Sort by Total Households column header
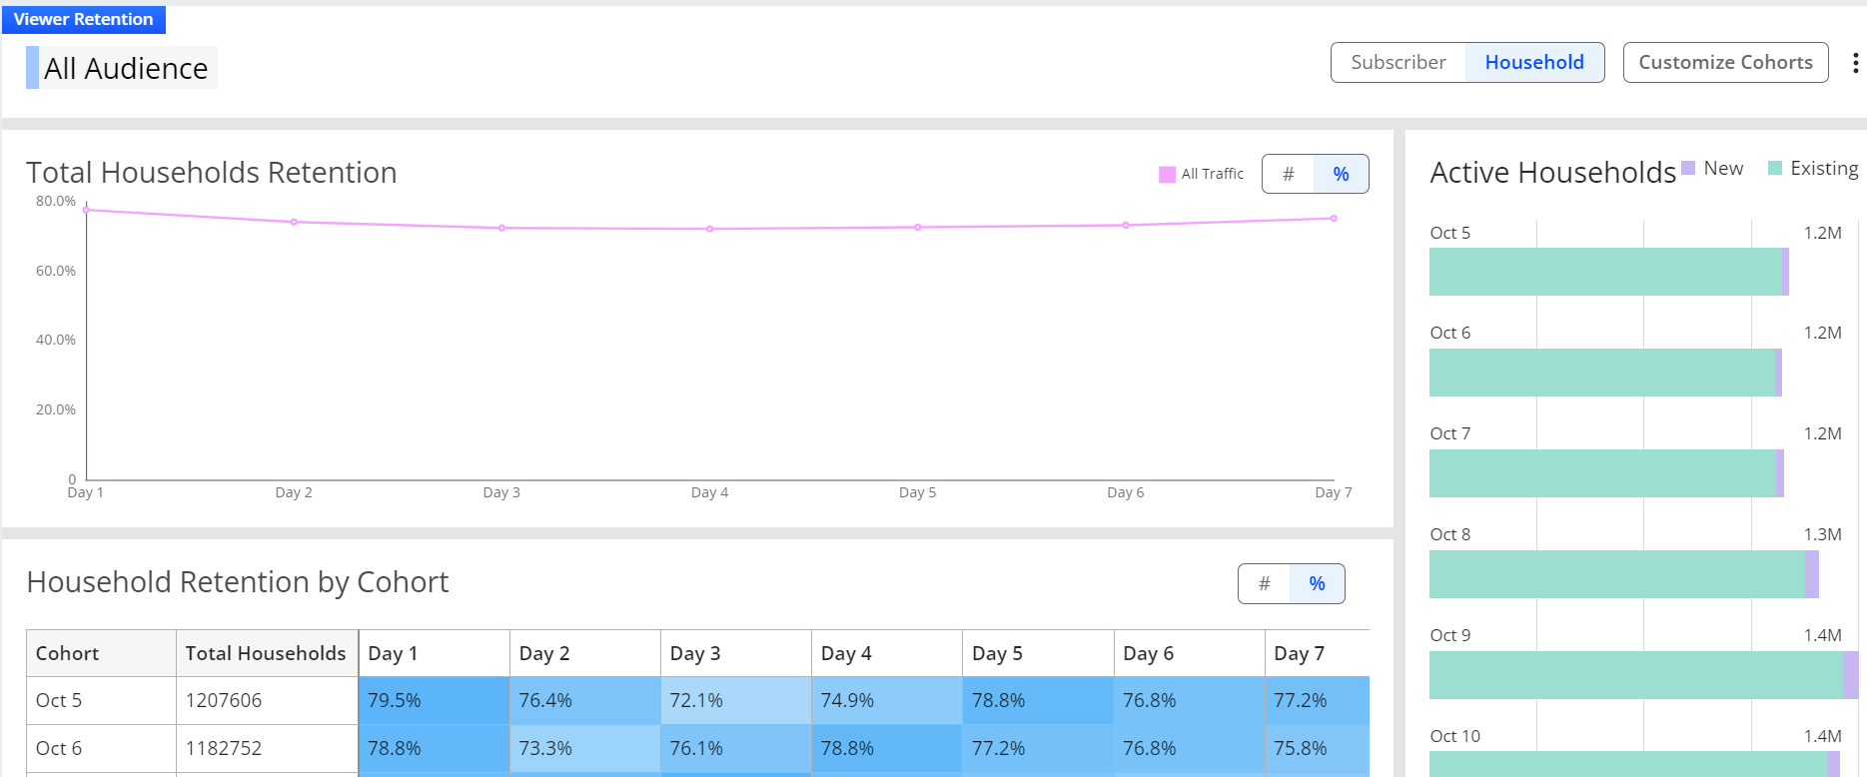 coord(266,653)
